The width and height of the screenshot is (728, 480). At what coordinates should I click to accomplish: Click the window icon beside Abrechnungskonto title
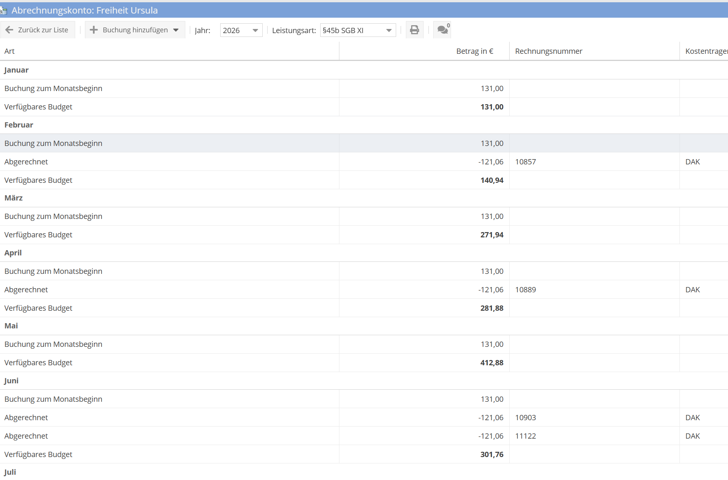(x=3, y=11)
